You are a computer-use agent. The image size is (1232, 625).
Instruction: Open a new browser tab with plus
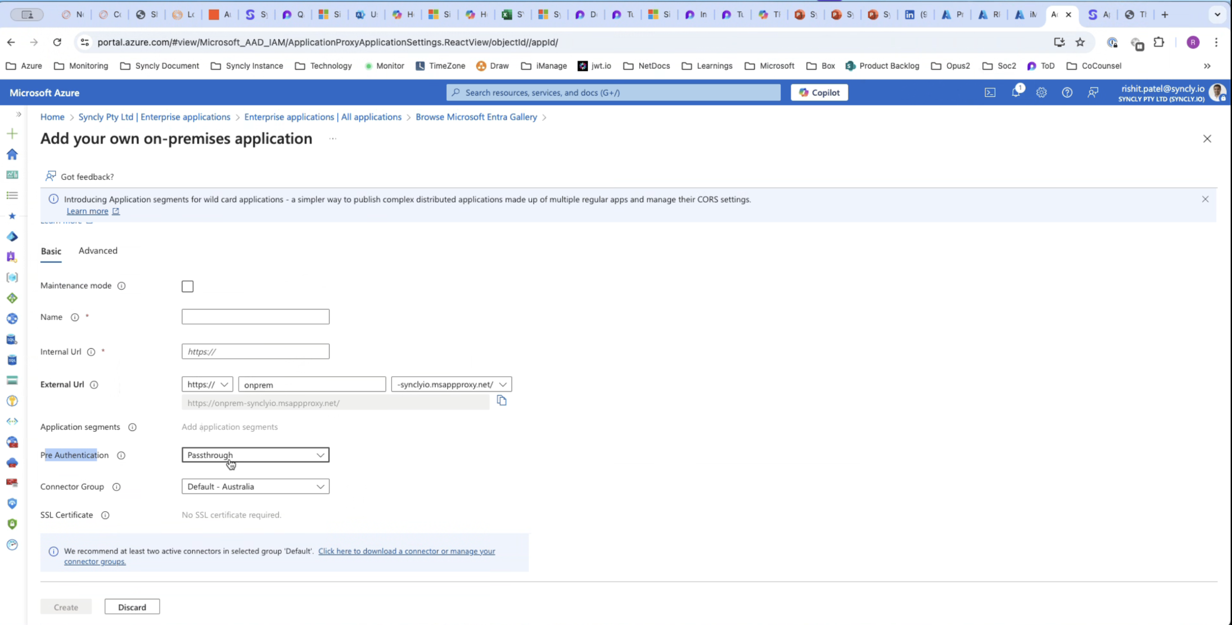(x=1165, y=14)
